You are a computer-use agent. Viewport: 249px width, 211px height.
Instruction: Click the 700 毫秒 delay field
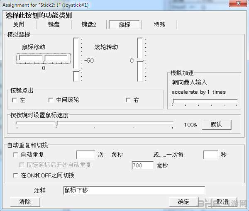[x=143, y=165]
